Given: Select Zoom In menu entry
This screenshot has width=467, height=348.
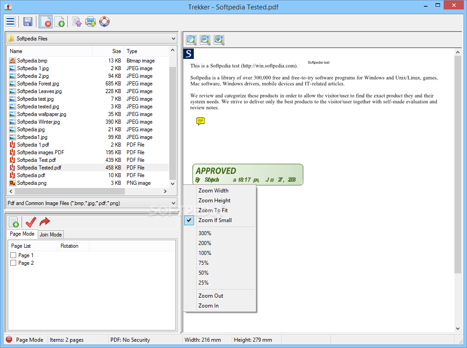Looking at the screenshot, I should [220, 305].
